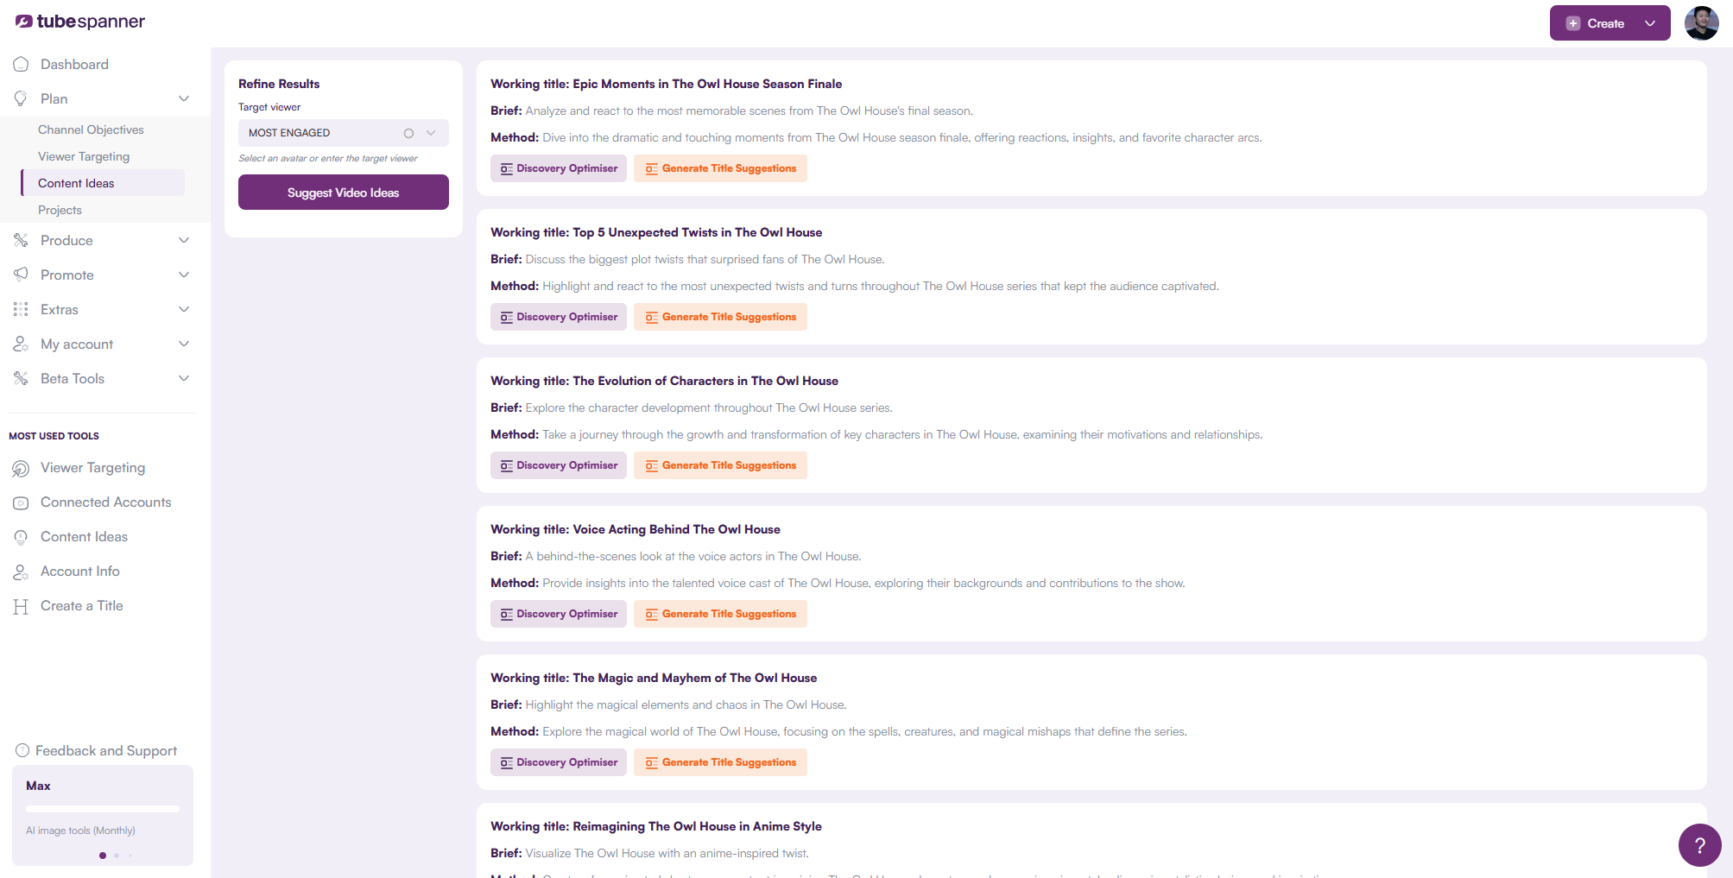The image size is (1733, 878).
Task: Expand the Promote section chevron
Action: tap(184, 275)
